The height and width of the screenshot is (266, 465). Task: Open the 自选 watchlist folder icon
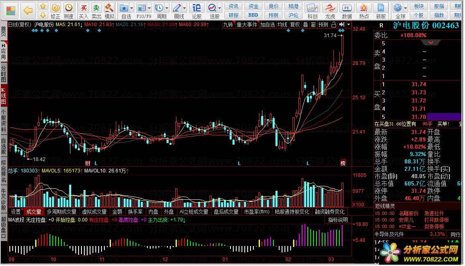click(x=124, y=11)
